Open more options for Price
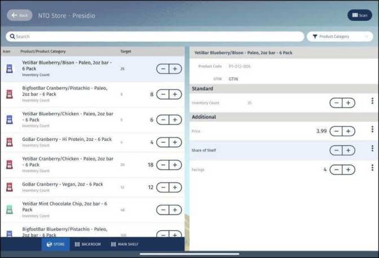This screenshot has height=258, width=379. (372, 129)
